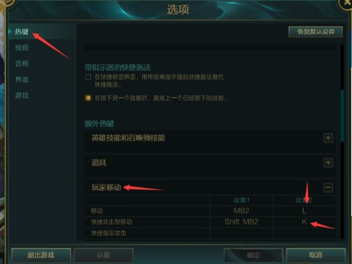Edit 快捷攻击型移动 secondary keybind K

[304, 222]
